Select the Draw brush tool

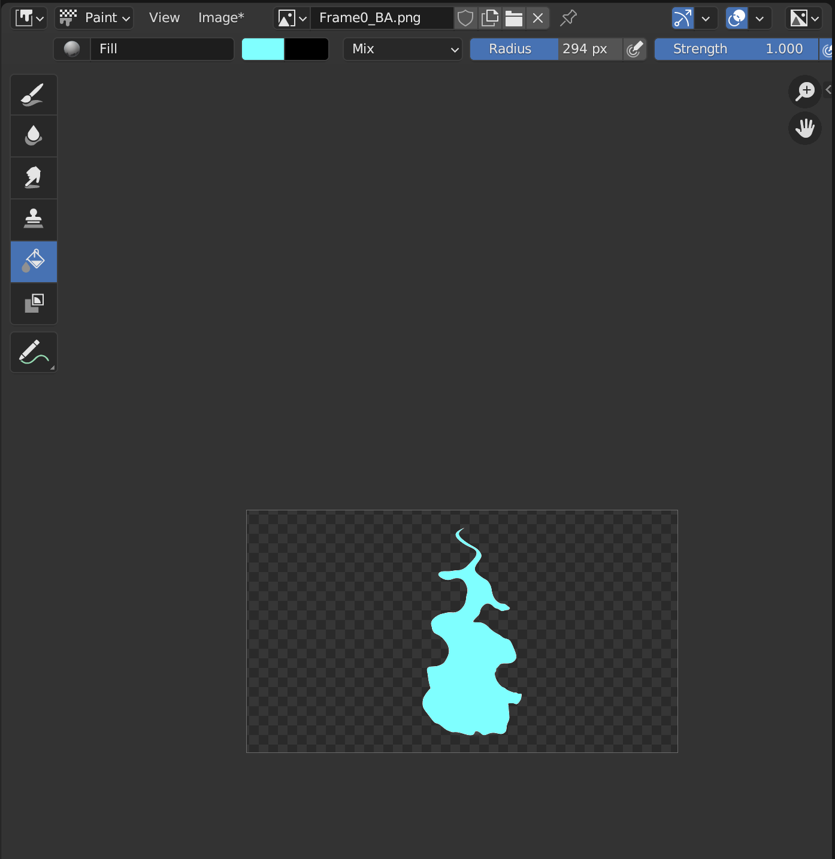tap(34, 95)
